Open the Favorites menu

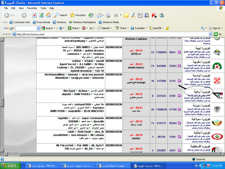pyautogui.click(x=32, y=8)
